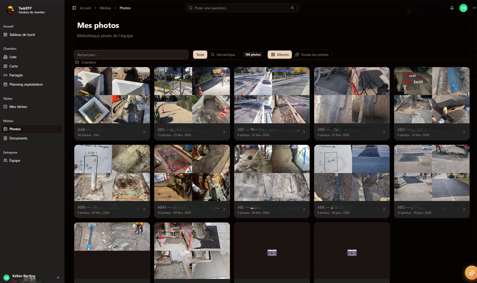Image resolution: width=477 pixels, height=283 pixels.
Task: Open Partagés from sidebar
Action: coord(32,75)
